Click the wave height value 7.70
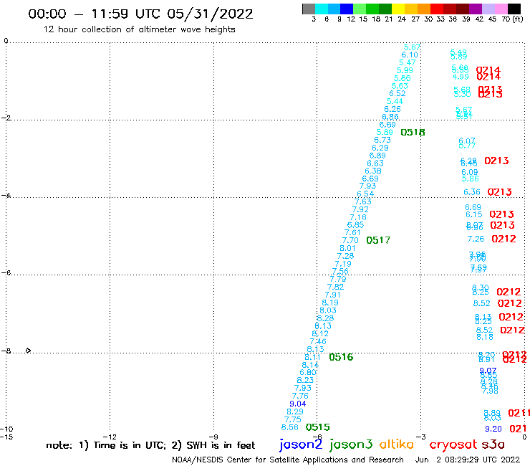 coord(350,240)
